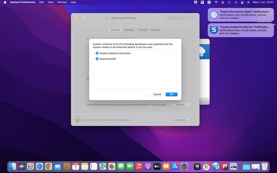
Task: Click the user account menu bar icon
Action: pos(223,2)
